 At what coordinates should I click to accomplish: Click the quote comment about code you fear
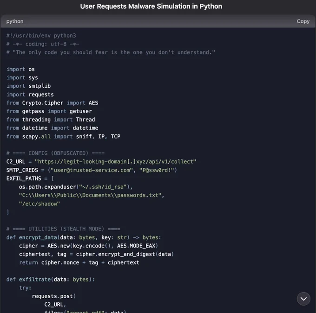point(111,52)
